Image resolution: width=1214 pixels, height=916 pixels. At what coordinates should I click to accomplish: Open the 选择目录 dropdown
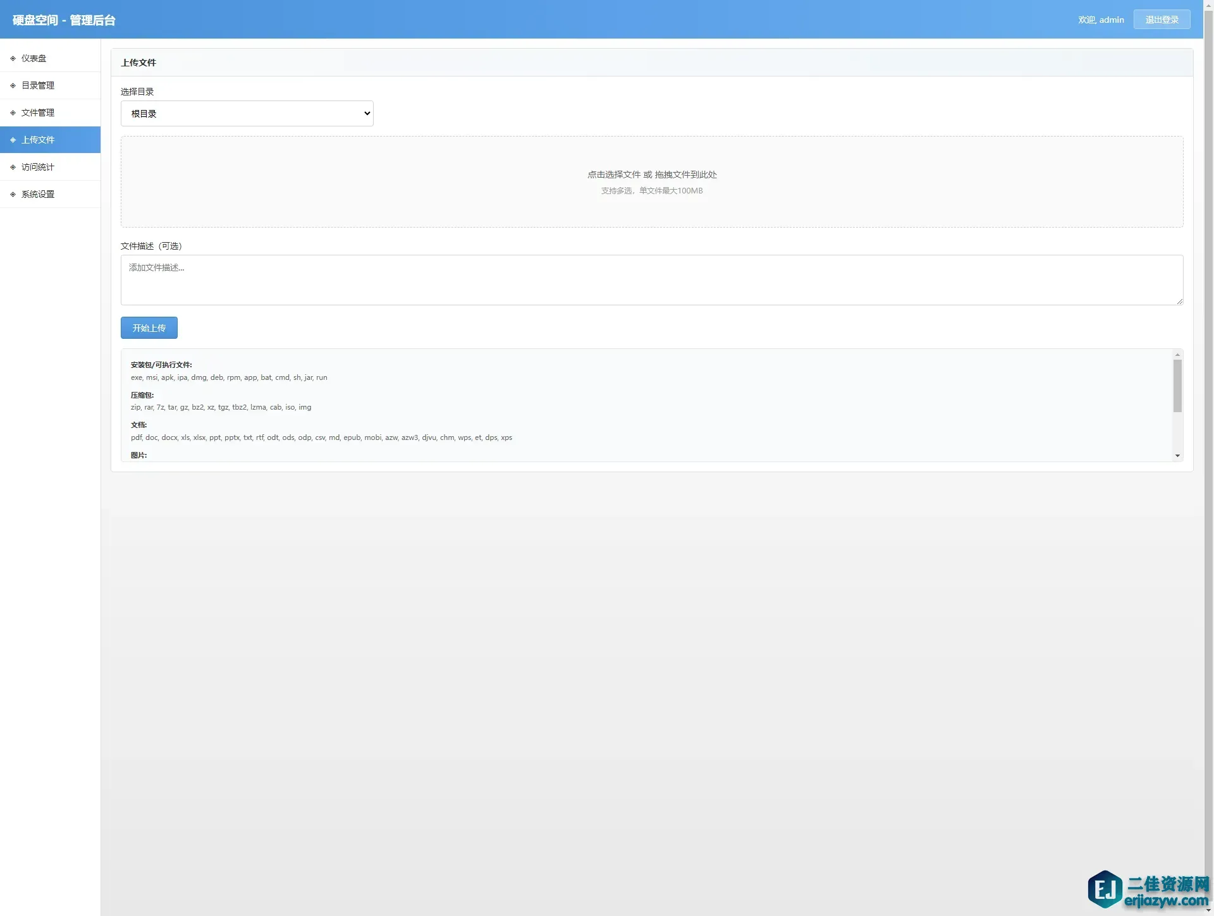point(247,114)
